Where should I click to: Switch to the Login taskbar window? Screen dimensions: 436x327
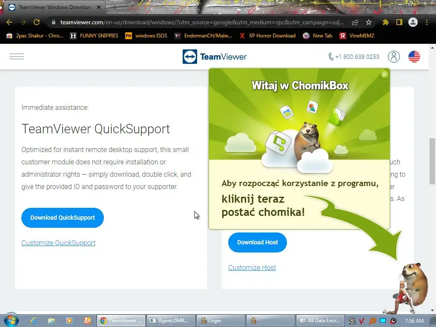221,321
